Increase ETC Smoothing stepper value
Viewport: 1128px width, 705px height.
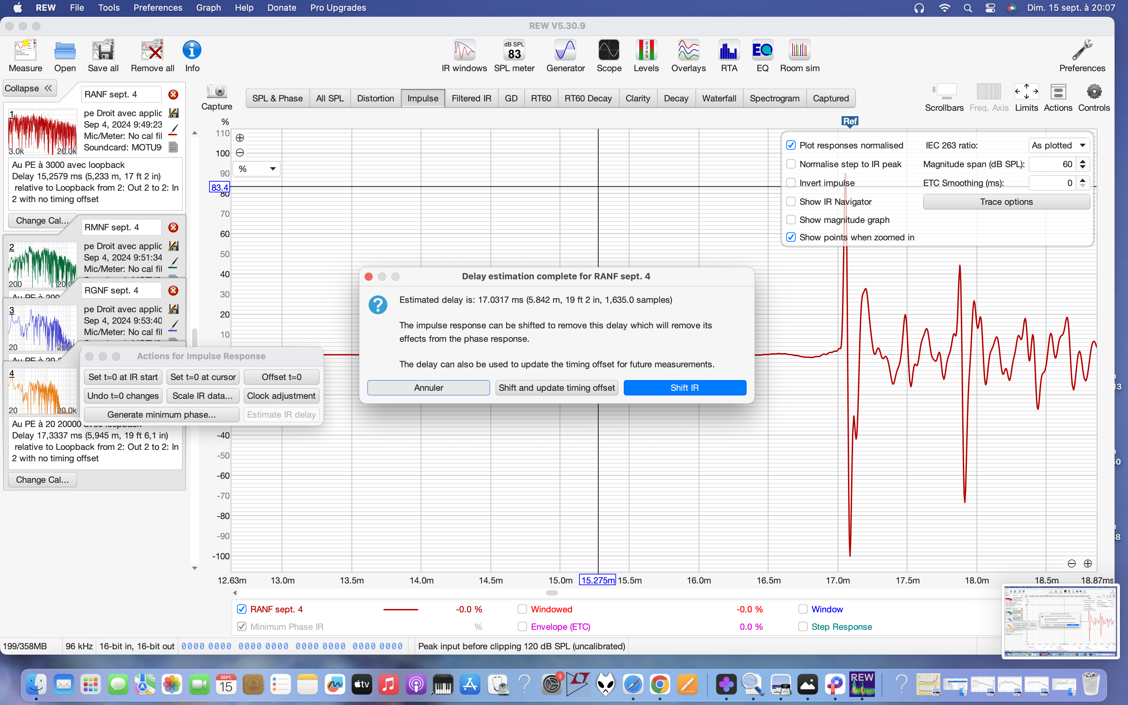pyautogui.click(x=1083, y=180)
